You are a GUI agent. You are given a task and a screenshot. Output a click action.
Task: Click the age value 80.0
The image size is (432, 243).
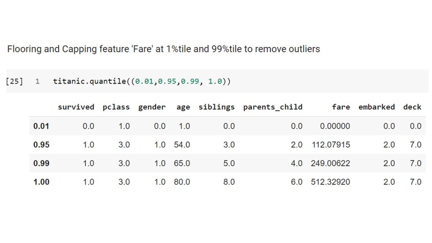point(182,182)
